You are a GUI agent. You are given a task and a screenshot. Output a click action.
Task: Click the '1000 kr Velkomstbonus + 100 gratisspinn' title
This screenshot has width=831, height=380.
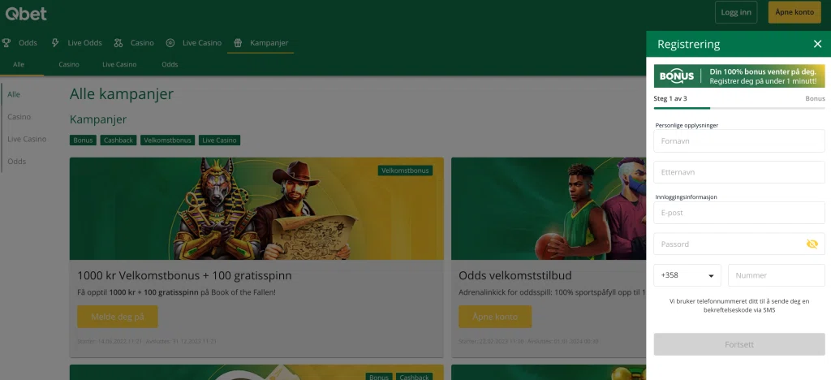coord(184,275)
